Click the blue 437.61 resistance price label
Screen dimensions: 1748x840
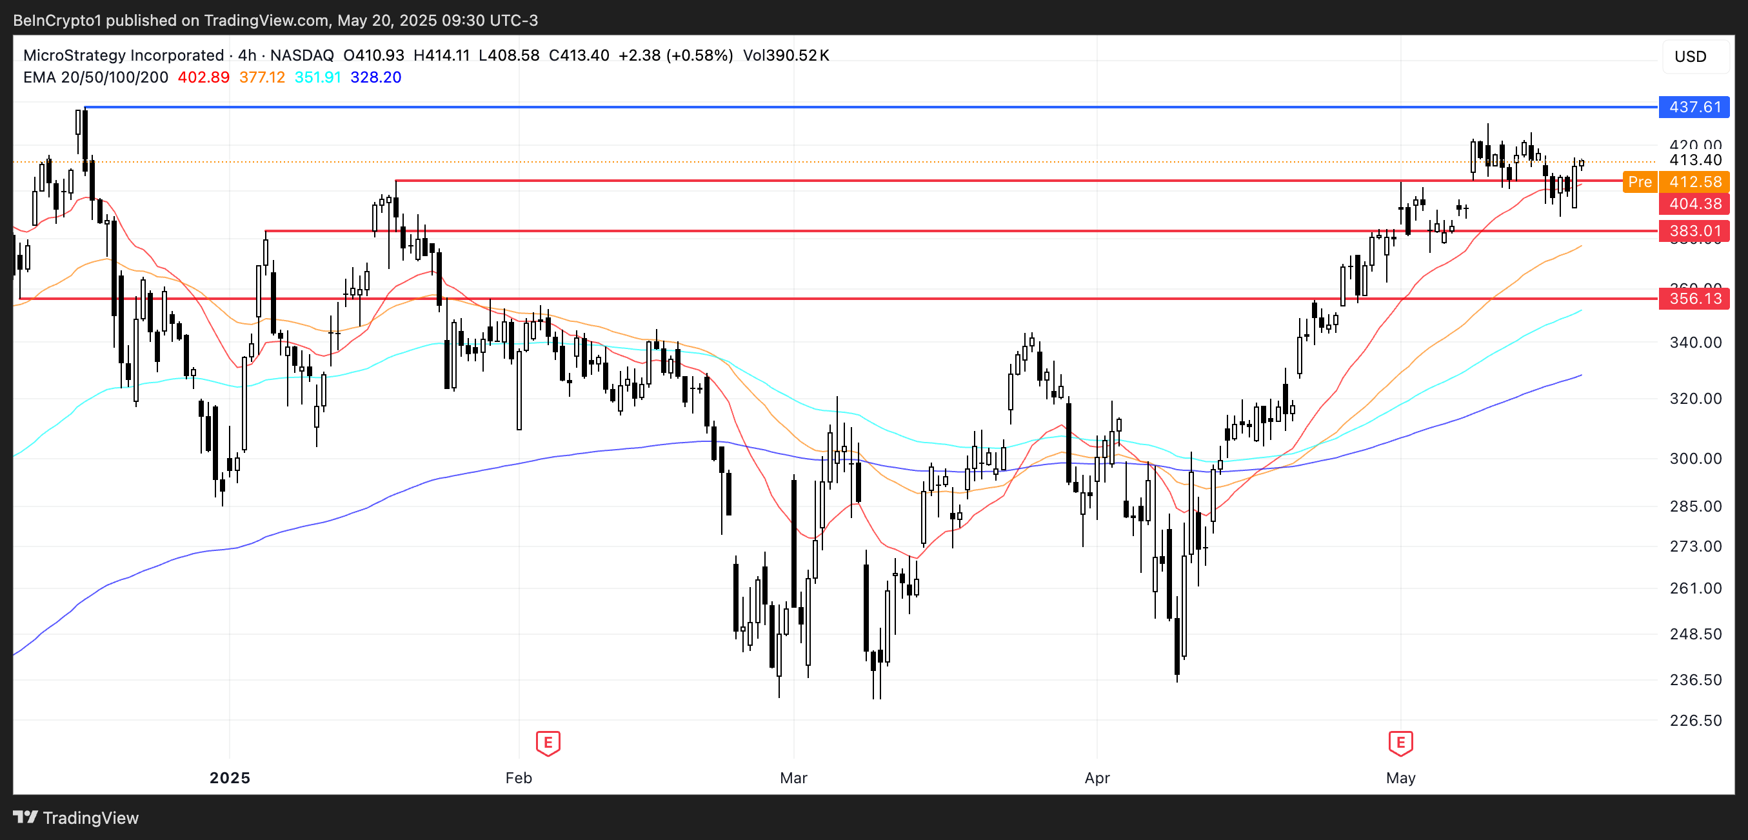pos(1694,107)
